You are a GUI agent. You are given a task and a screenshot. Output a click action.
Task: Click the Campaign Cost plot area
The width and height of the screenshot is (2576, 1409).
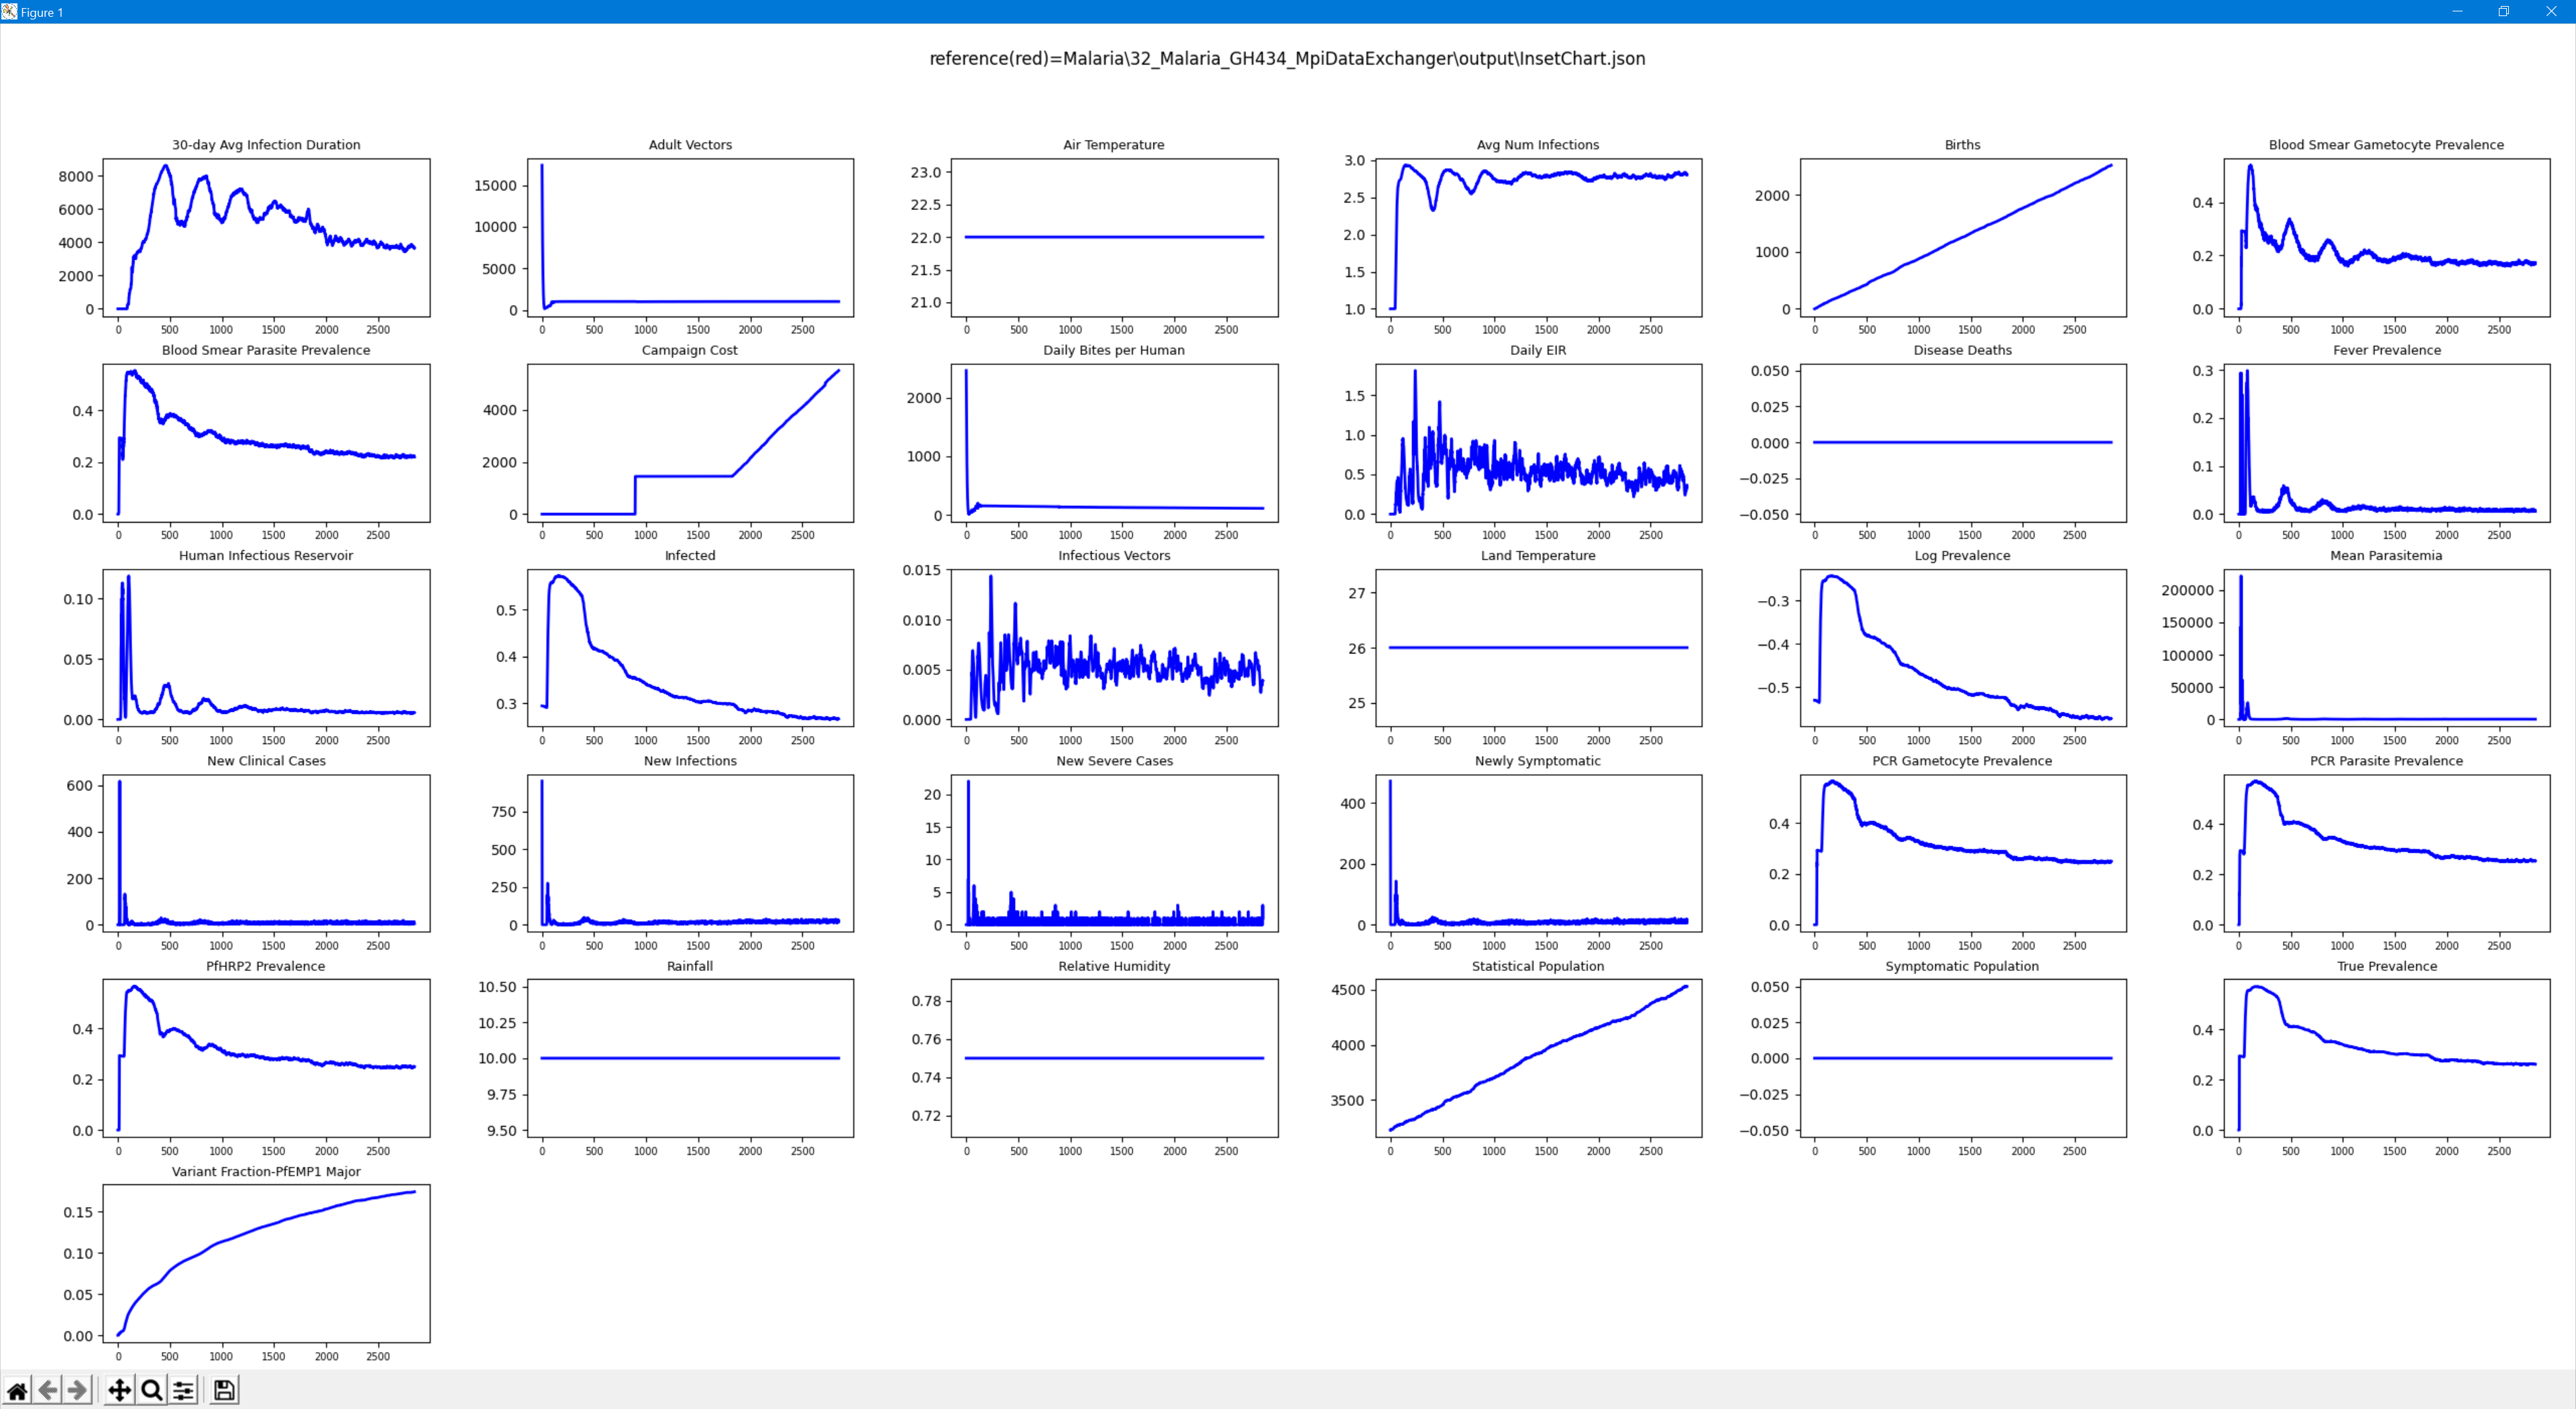point(690,443)
